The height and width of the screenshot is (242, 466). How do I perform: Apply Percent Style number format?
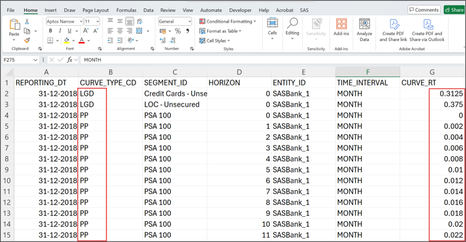tap(178, 31)
